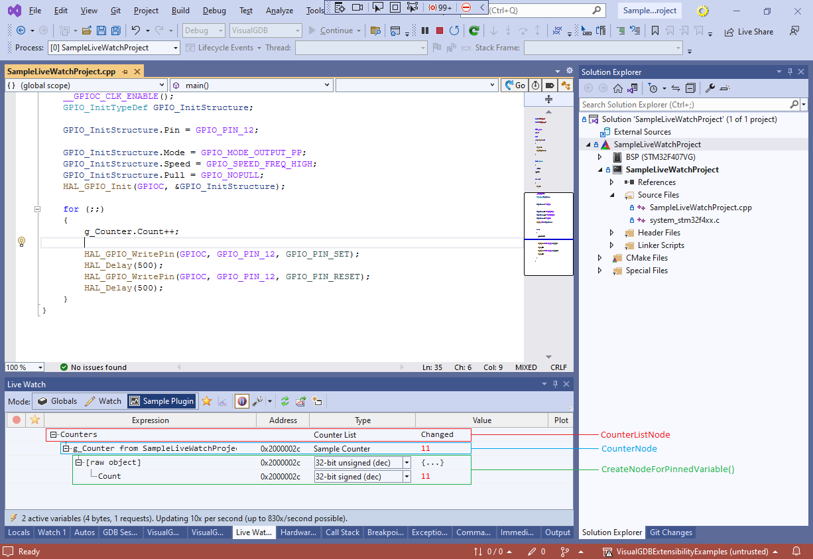This screenshot has width=813, height=559.
Task: Select SampleLiveWatchProject.cpp in Solution Explorer
Action: tap(700, 208)
